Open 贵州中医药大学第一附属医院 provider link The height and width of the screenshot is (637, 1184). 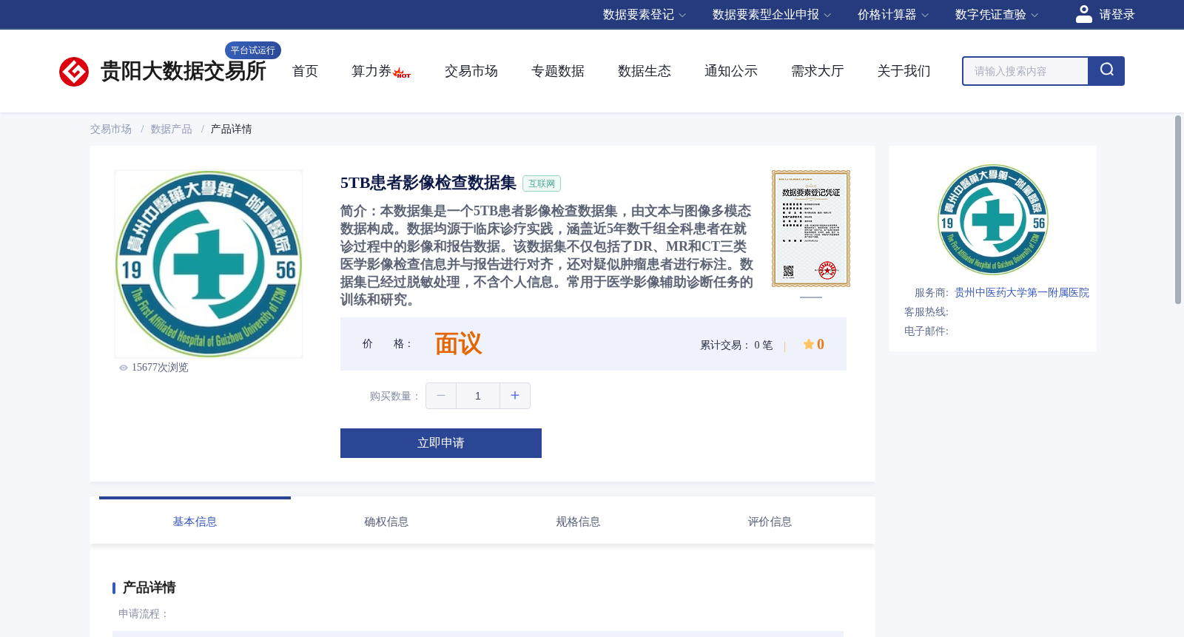tap(1022, 293)
